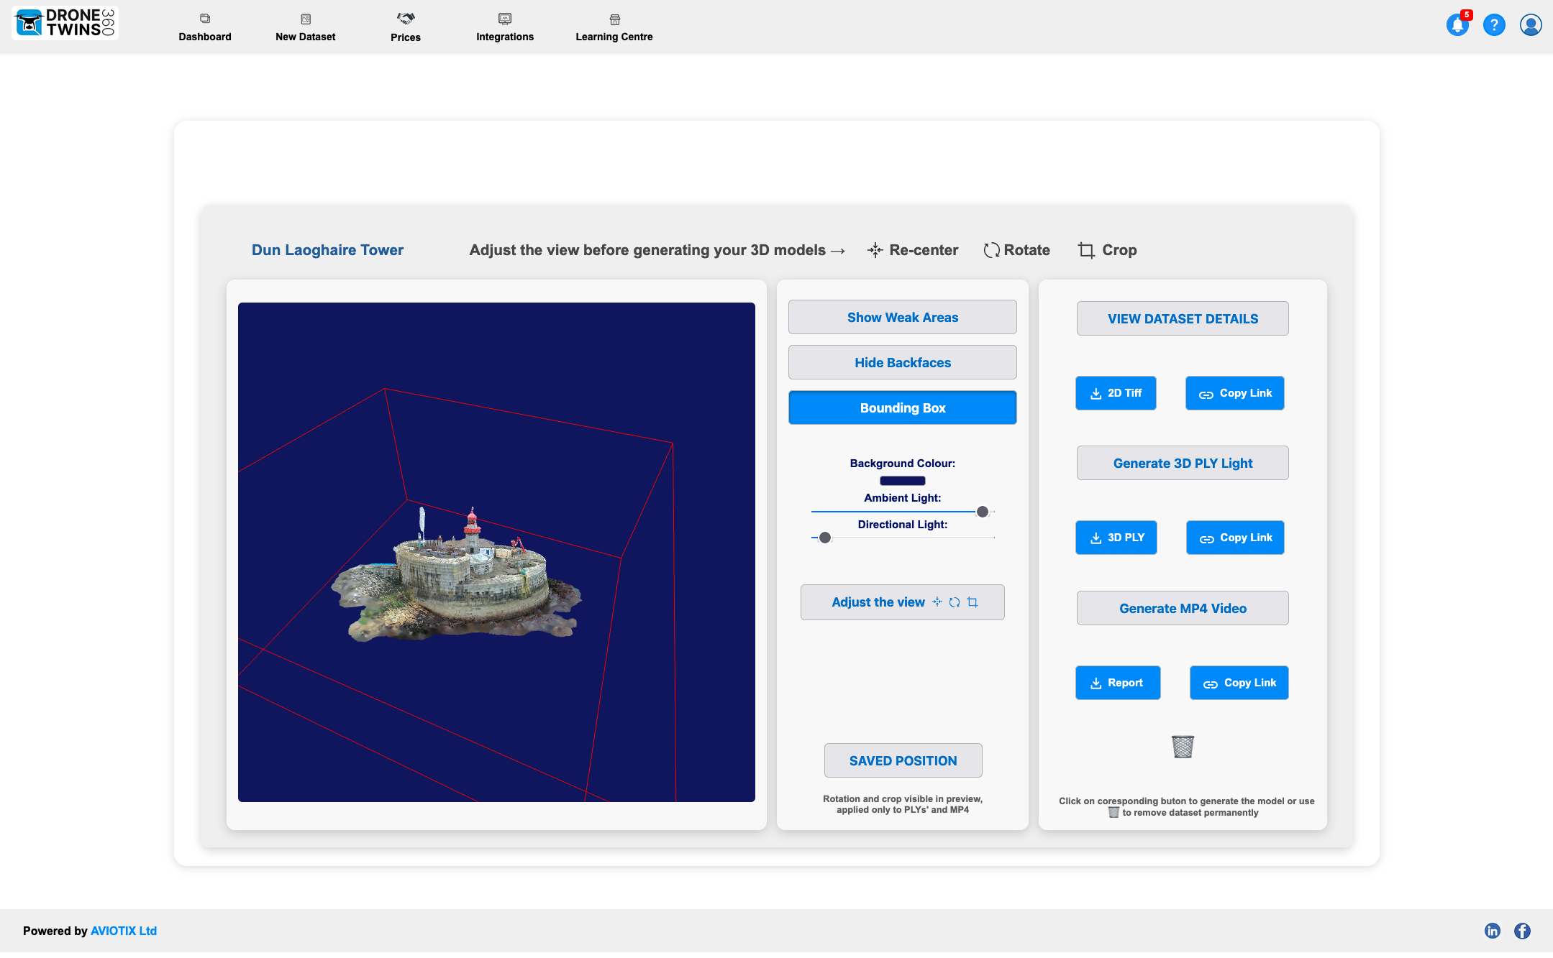Go to the Learning Centre menu

pos(614,27)
